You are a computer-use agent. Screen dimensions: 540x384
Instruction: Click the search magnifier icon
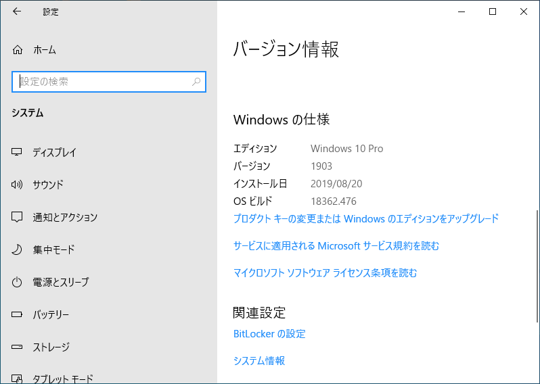click(x=196, y=82)
